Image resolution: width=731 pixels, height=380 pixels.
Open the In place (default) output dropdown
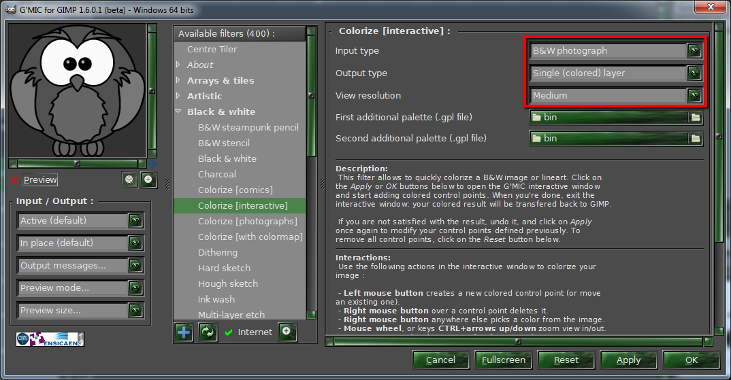80,243
